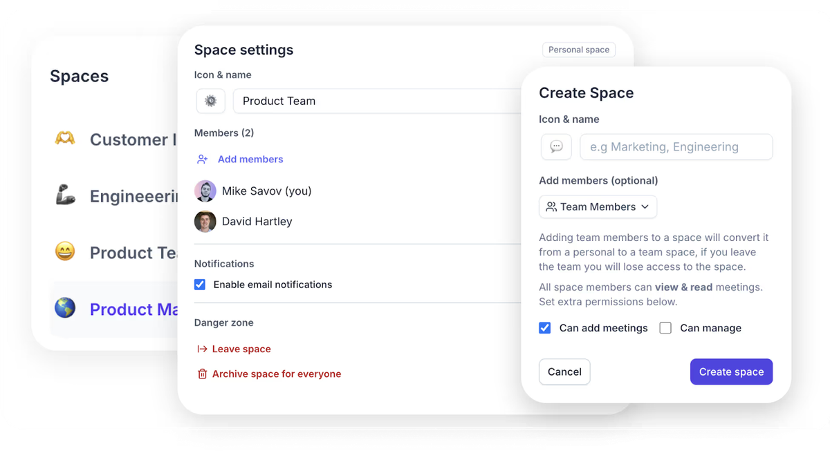Click the globe emoji beside Product Ma space
The height and width of the screenshot is (453, 830).
[x=65, y=308]
